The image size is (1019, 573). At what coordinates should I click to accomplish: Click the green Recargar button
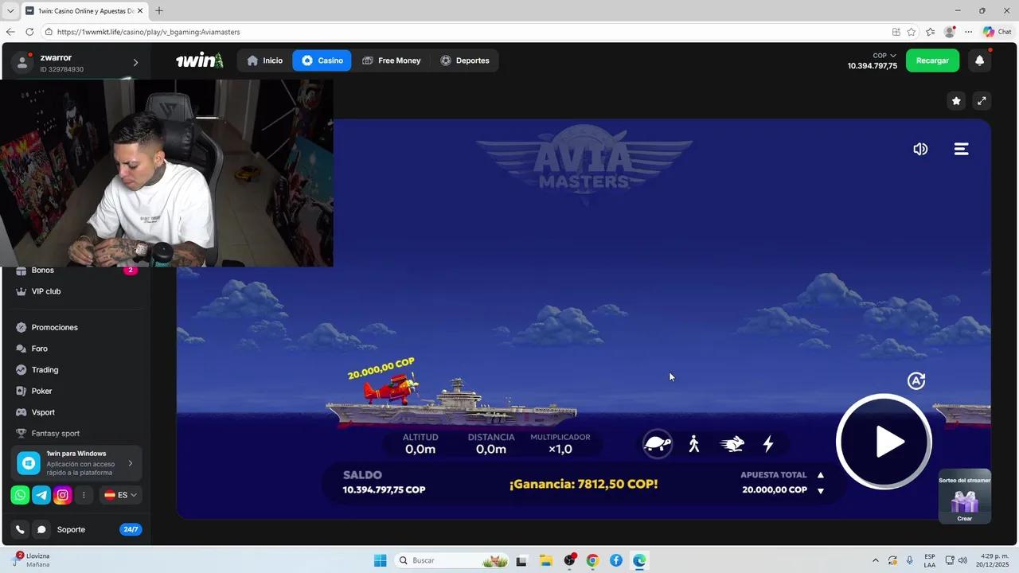point(932,60)
